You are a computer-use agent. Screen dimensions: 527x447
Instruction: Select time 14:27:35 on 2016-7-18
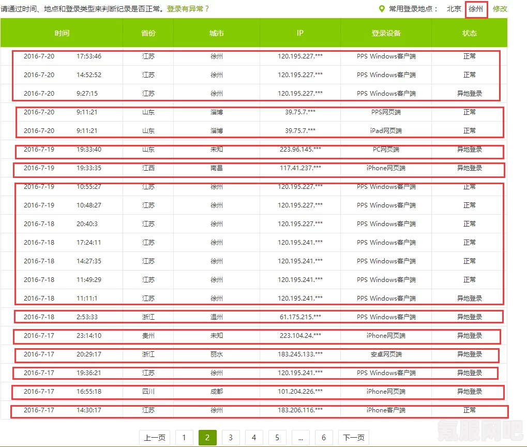pyautogui.click(x=89, y=261)
